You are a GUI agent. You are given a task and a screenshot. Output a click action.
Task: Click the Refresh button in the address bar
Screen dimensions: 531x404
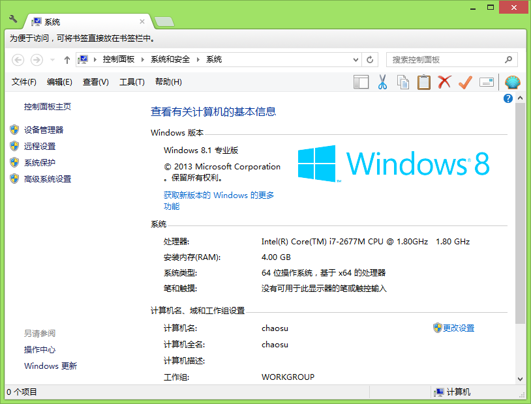pyautogui.click(x=370, y=59)
